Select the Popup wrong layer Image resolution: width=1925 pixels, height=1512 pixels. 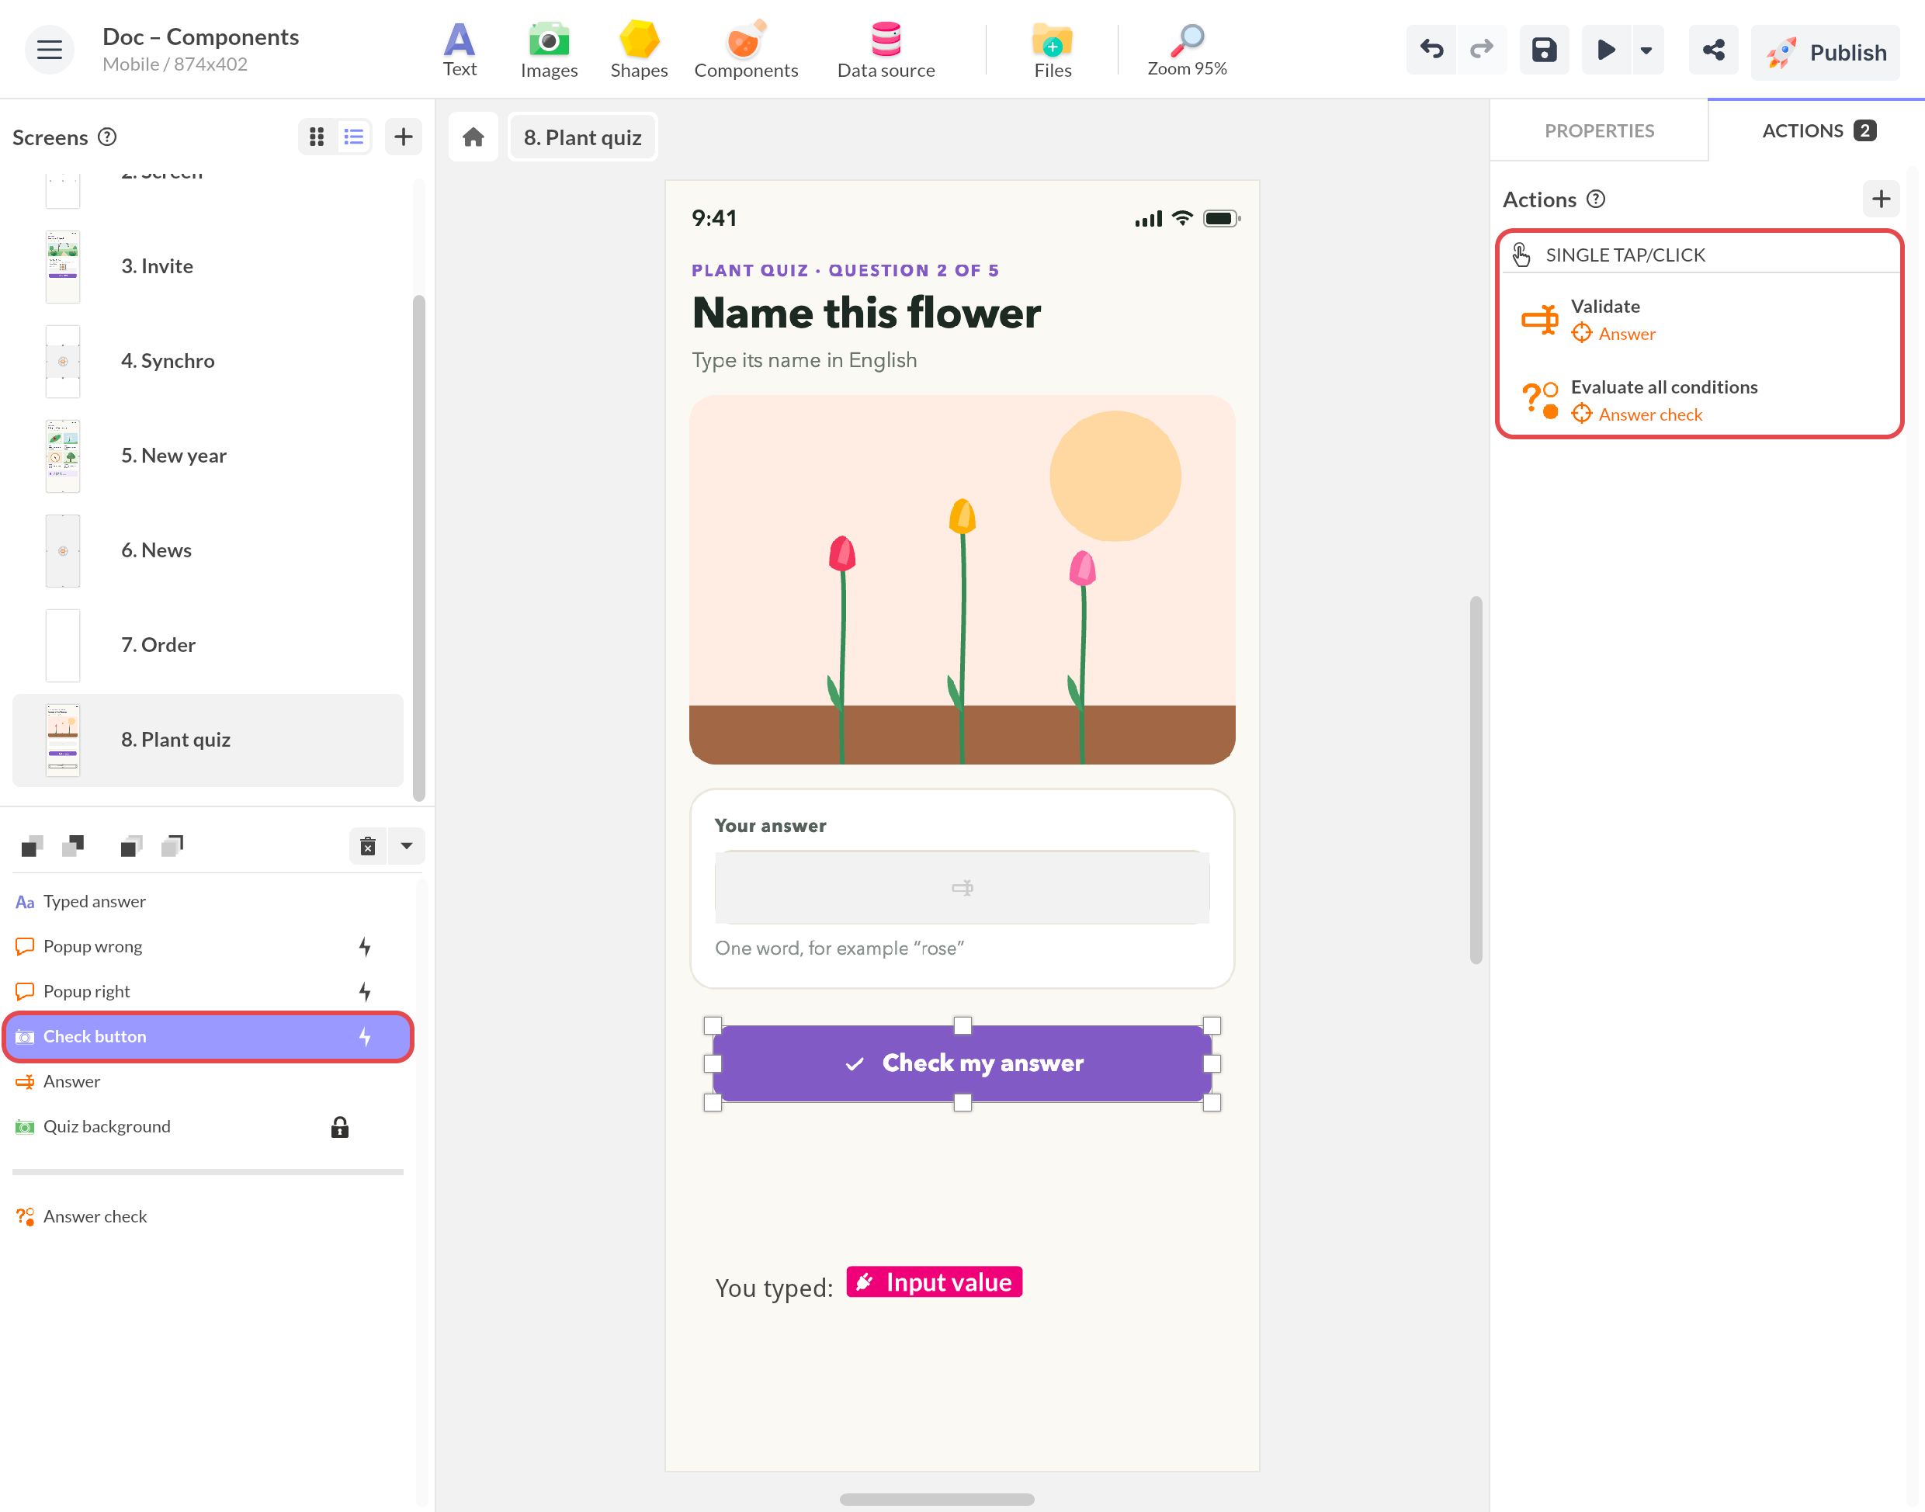click(208, 946)
